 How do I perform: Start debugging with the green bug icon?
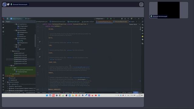point(111,19)
